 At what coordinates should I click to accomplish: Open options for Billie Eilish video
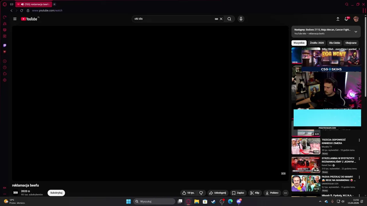(359, 49)
